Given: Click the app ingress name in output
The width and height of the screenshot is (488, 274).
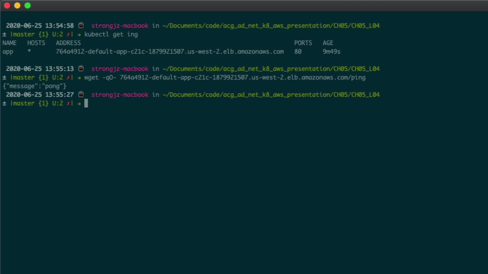Looking at the screenshot, I should (8, 52).
